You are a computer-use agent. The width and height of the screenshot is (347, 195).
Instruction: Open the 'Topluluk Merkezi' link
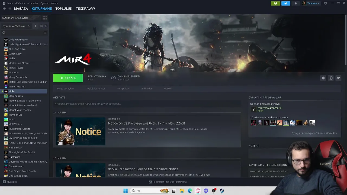coord(95,89)
